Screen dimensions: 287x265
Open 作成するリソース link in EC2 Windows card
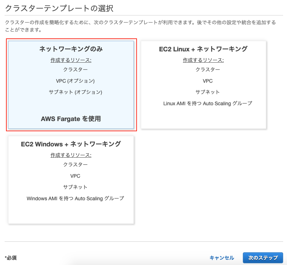[x=71, y=155]
